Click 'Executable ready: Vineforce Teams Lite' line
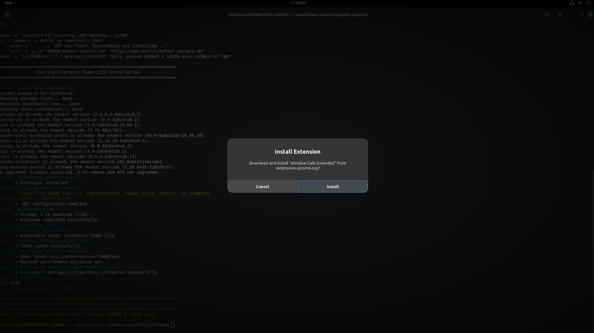Image resolution: width=594 pixels, height=333 pixels. pyautogui.click(x=65, y=235)
